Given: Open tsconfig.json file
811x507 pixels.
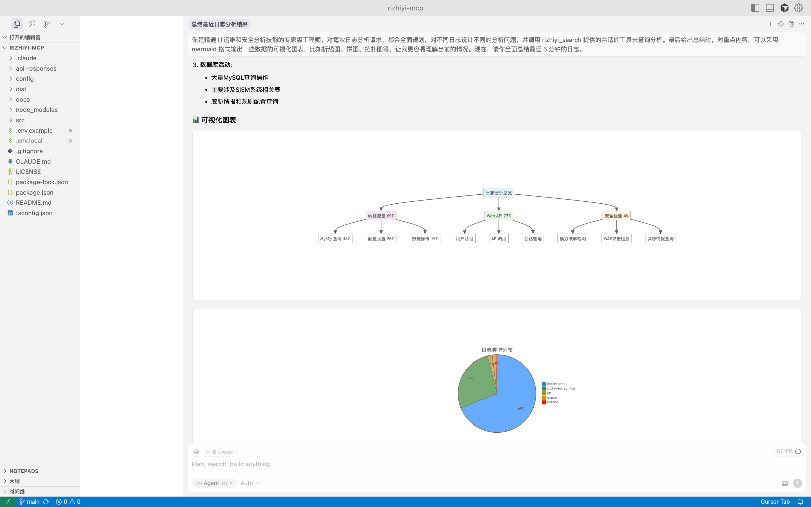Looking at the screenshot, I should (39, 213).
